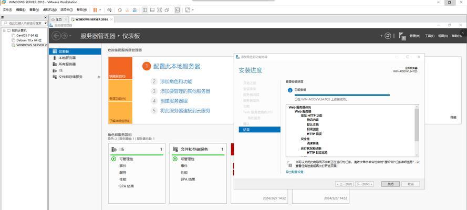Click the stretch guest display icon
The height and width of the screenshot is (210, 467).
point(188,10)
